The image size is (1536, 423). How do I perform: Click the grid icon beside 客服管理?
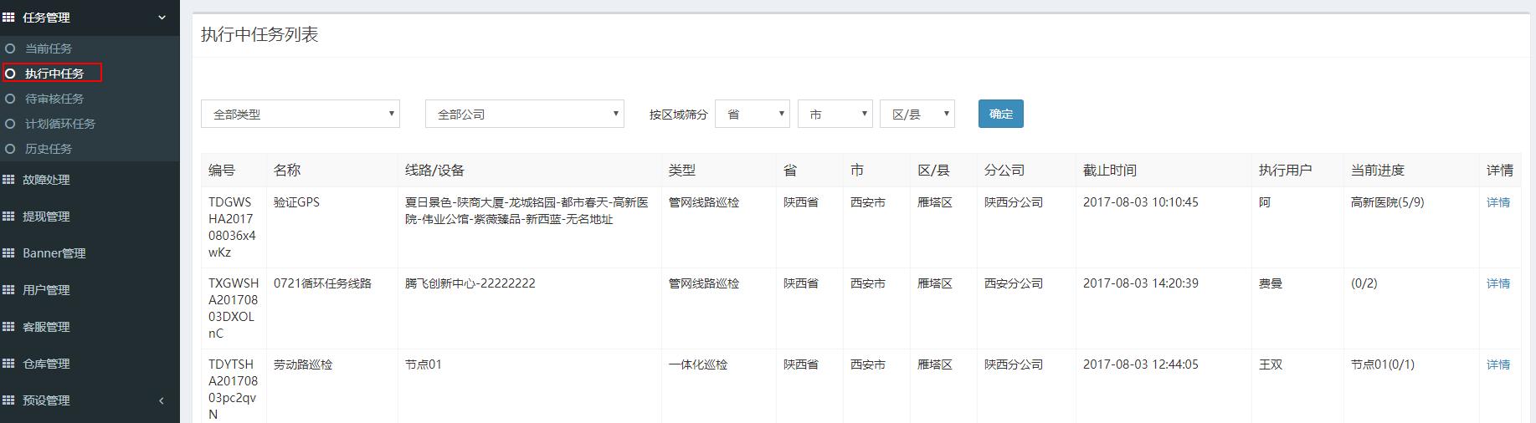8,326
